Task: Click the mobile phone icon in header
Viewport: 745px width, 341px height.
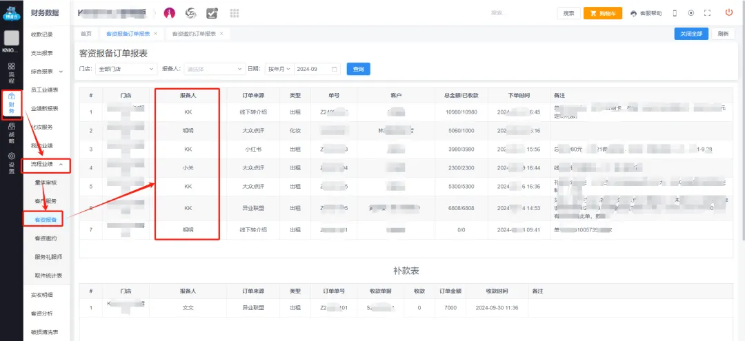Action: pos(675,13)
